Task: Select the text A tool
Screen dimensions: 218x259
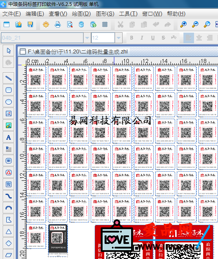Action: click(9, 137)
